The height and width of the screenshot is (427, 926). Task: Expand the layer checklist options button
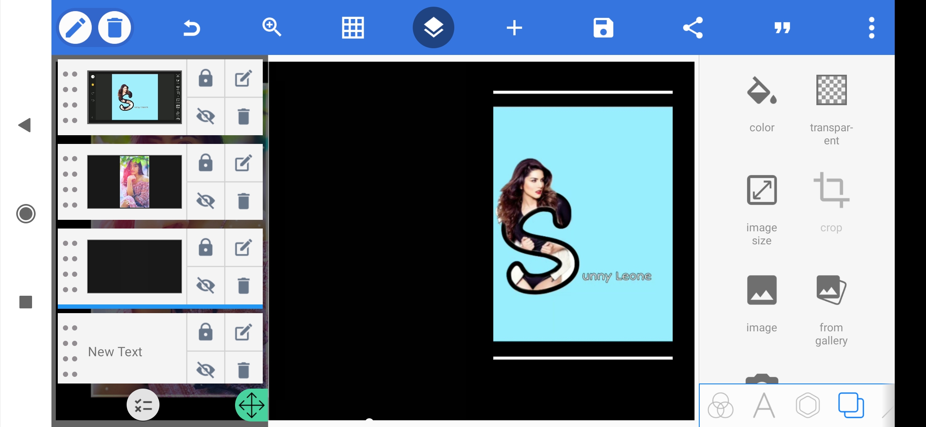143,405
